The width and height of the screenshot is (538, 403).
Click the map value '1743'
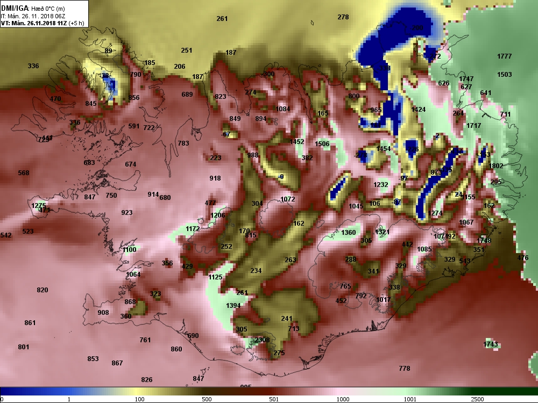(x=491, y=344)
